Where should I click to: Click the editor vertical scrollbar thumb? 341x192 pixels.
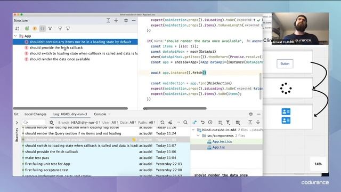[261, 86]
